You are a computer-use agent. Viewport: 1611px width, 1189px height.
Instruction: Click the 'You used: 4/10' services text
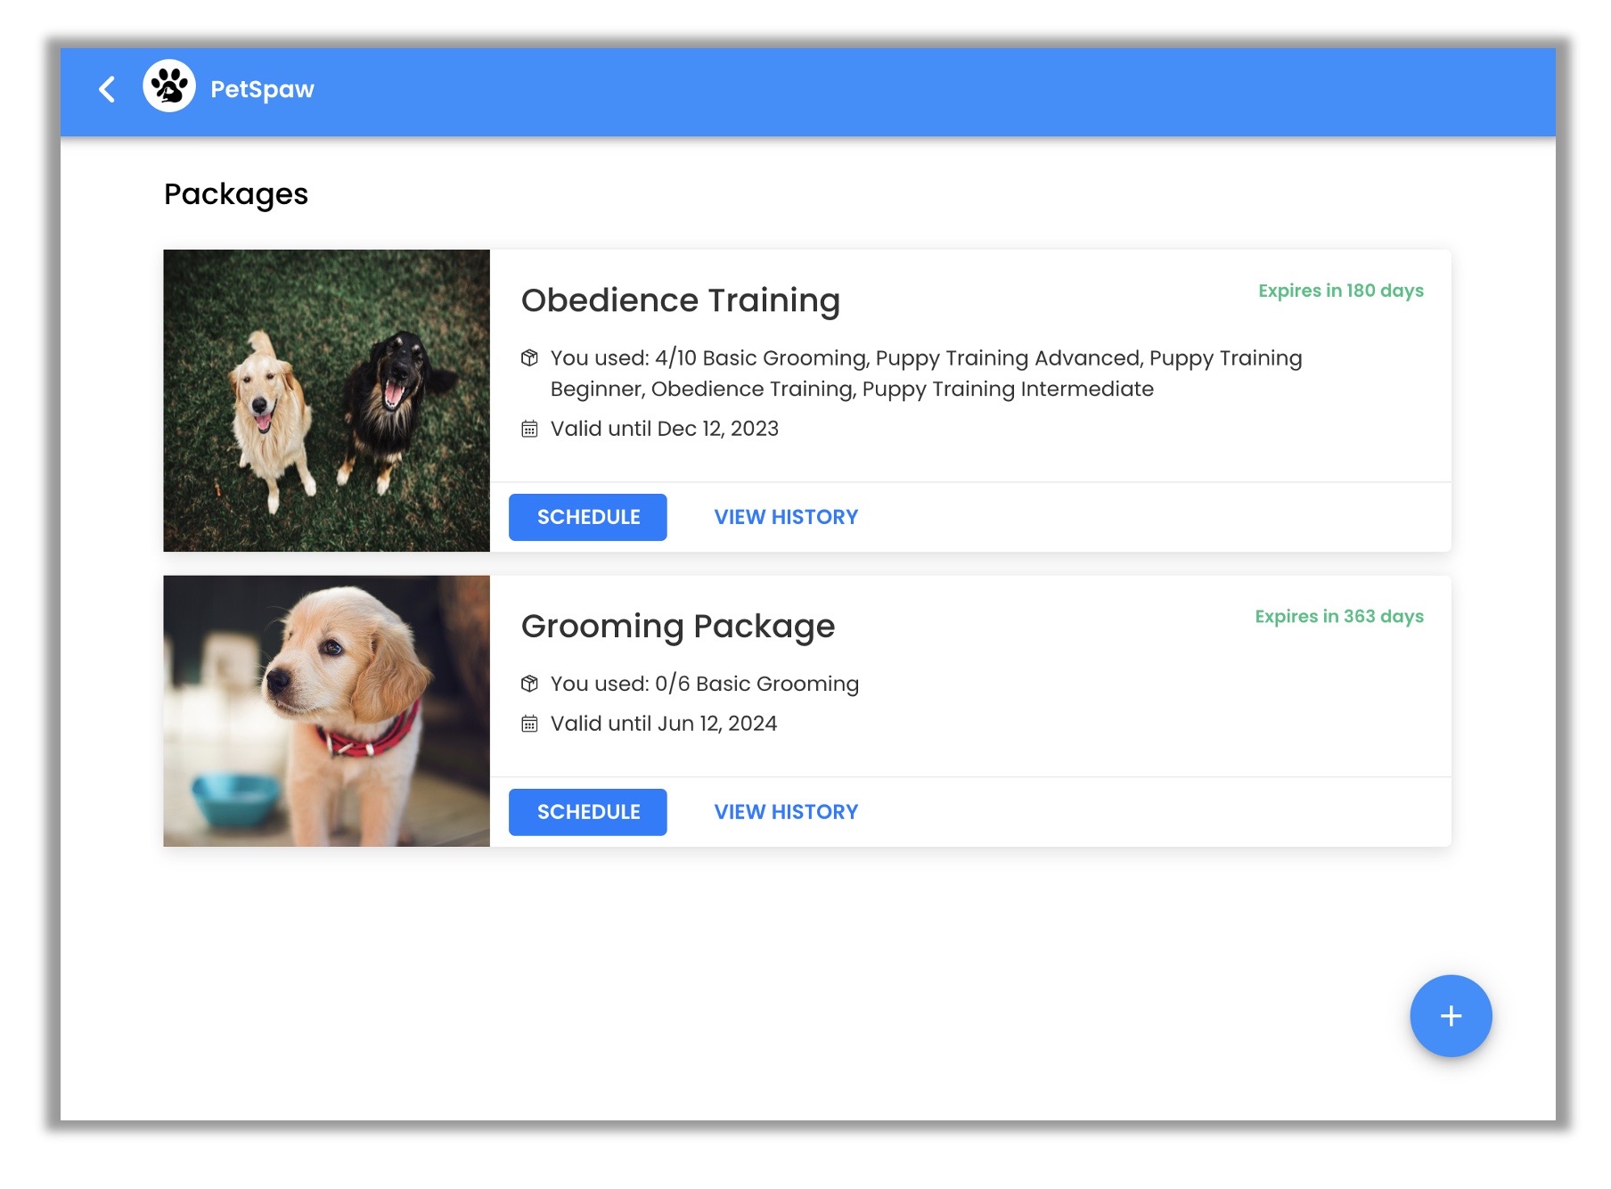[x=927, y=373]
